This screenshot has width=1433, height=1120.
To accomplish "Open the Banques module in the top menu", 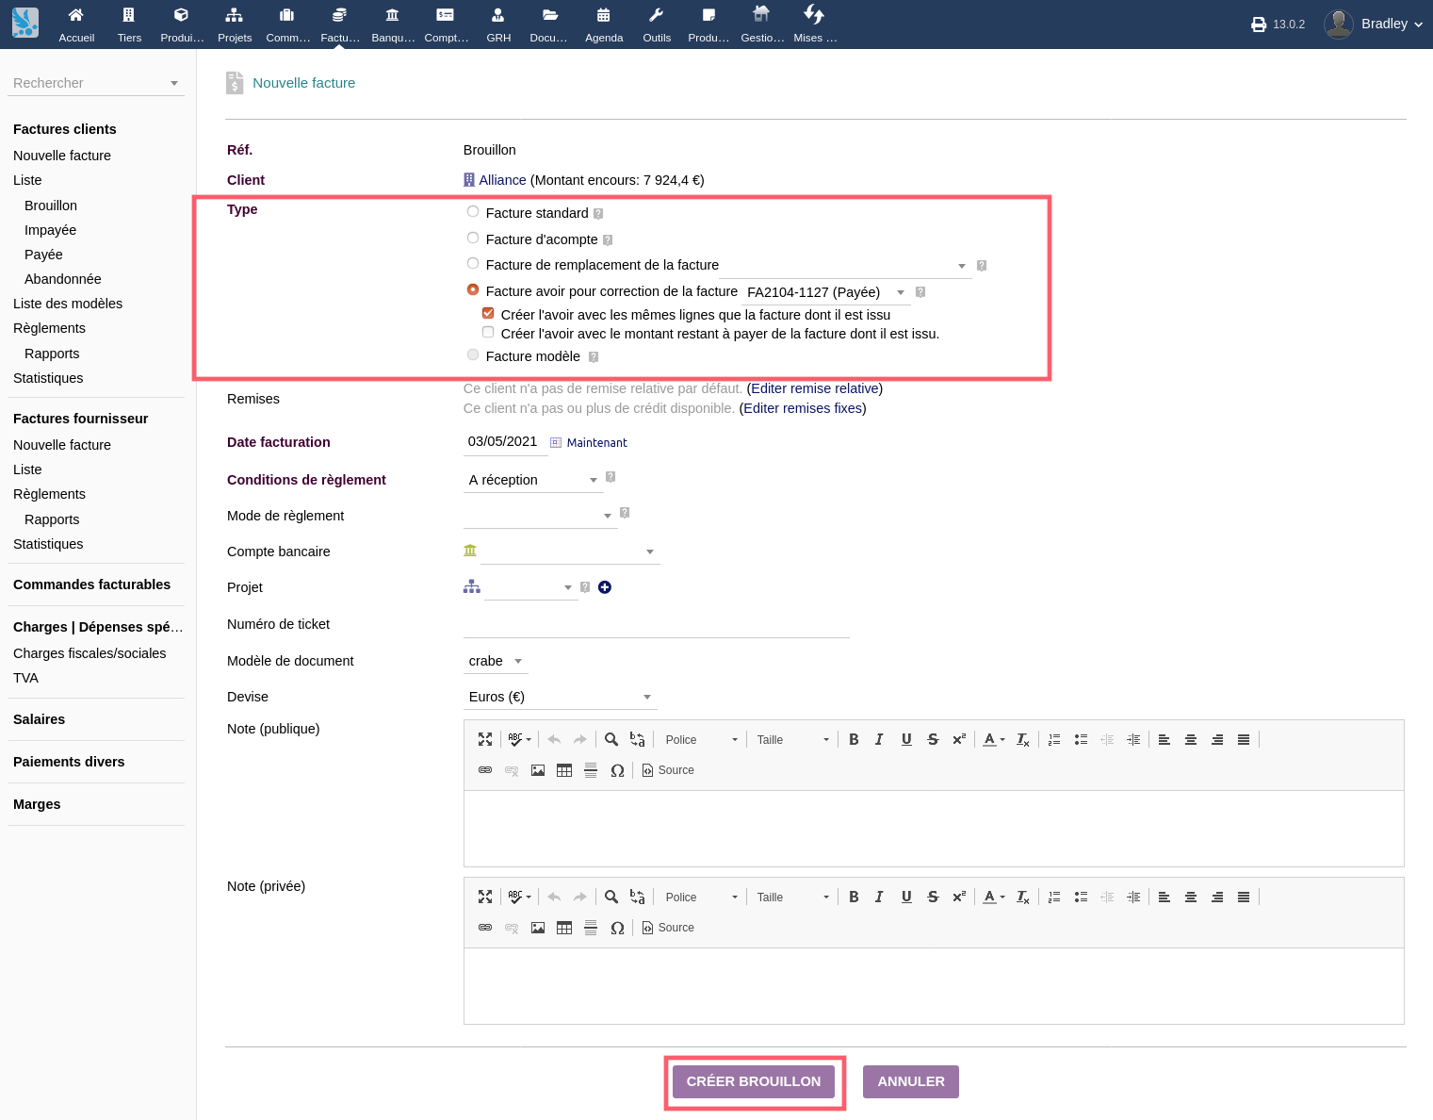I will (x=393, y=24).
